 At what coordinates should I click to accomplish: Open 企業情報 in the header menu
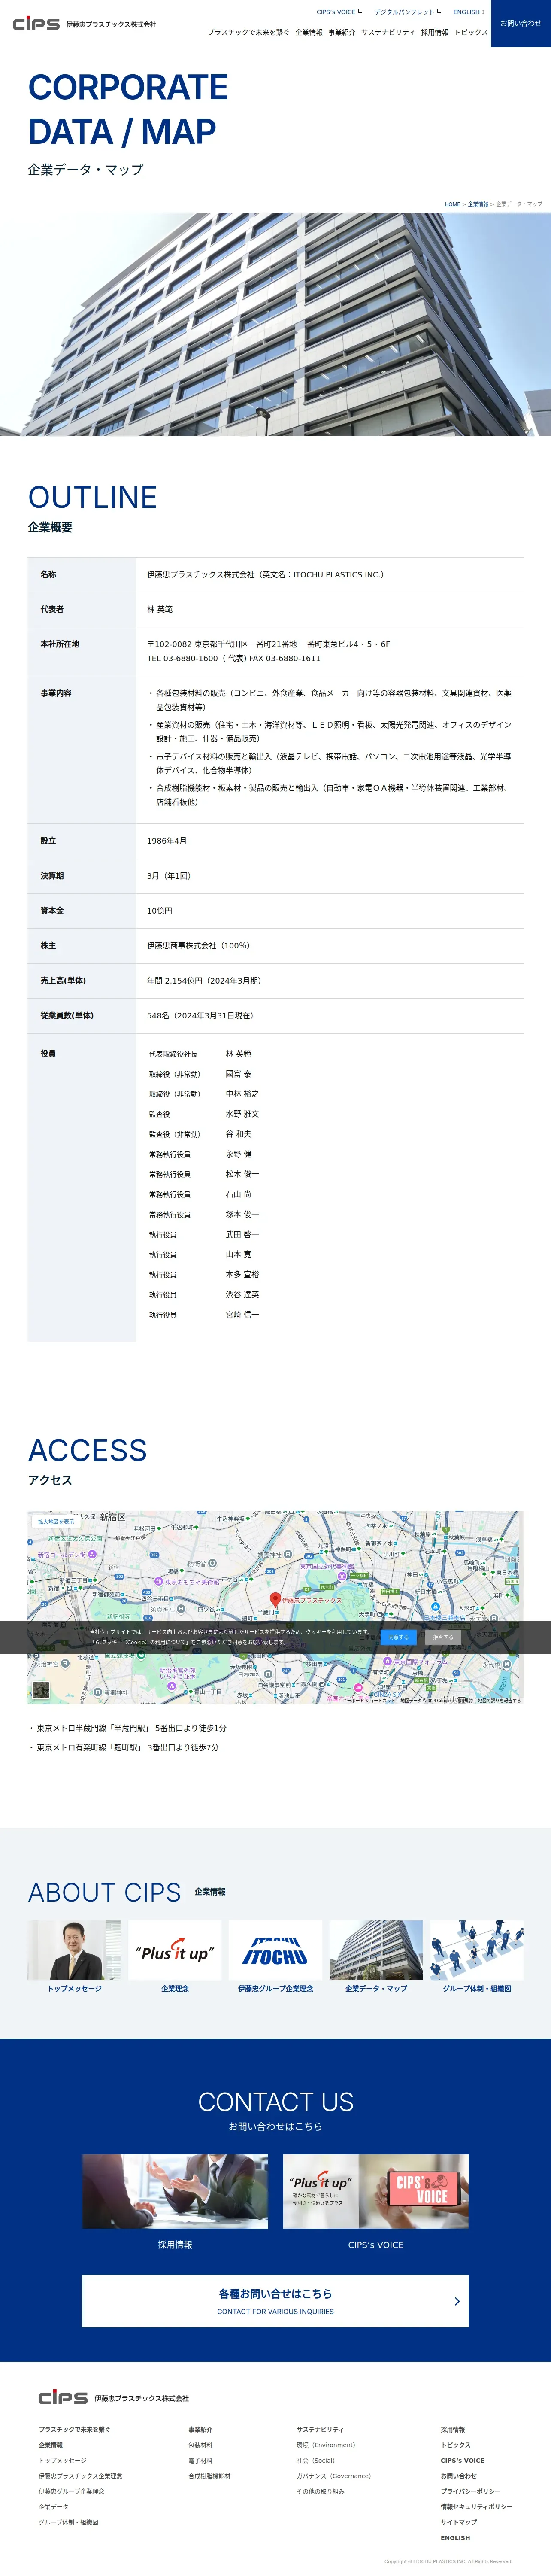coord(309,32)
